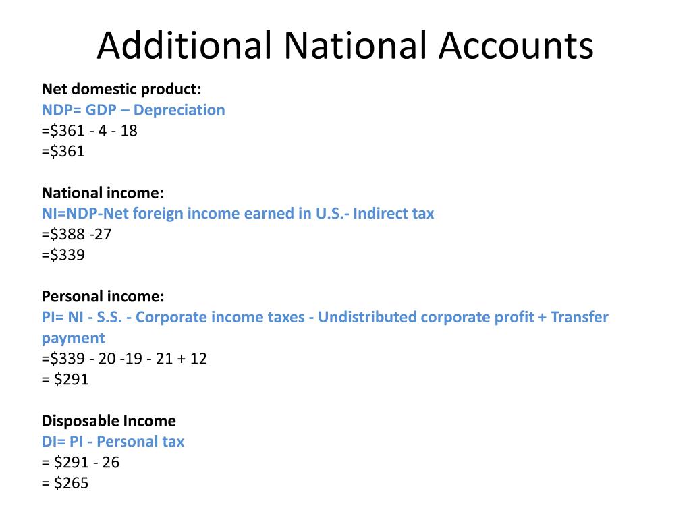This screenshot has width=691, height=518.
Task: Click the DI= PI - Personal tax formula
Action: tap(113, 442)
